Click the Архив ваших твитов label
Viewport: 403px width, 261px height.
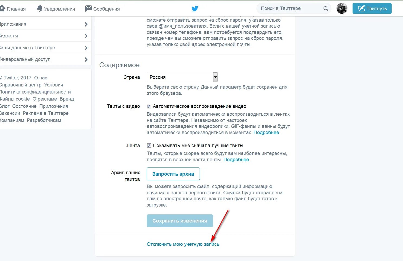126,176
